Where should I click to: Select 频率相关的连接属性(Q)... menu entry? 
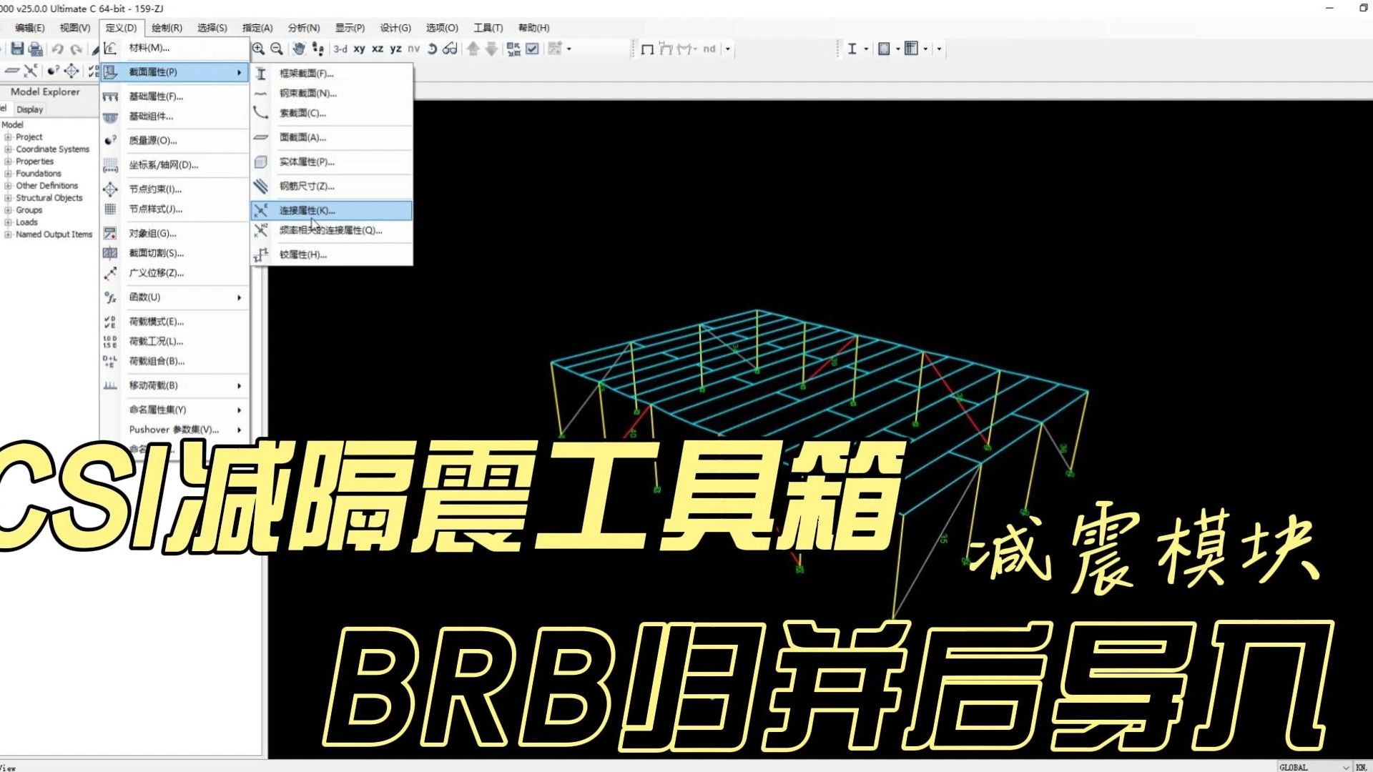(x=332, y=230)
